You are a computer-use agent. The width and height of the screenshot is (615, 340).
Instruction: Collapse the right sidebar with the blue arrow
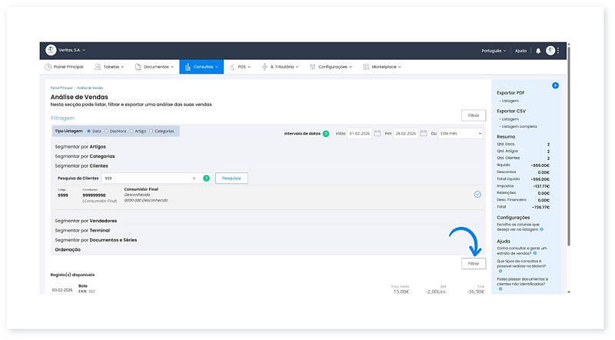555,85
